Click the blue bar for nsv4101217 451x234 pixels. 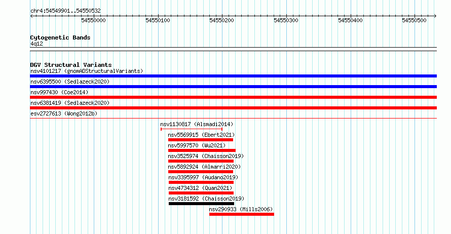(233, 76)
